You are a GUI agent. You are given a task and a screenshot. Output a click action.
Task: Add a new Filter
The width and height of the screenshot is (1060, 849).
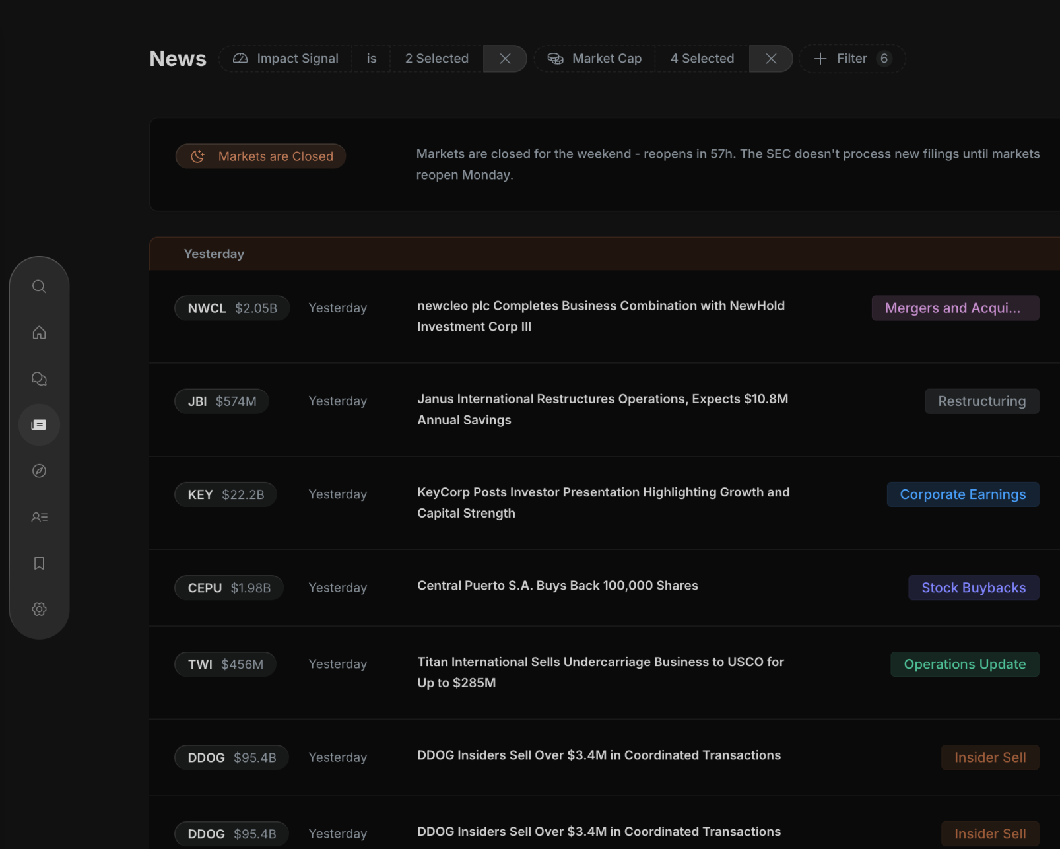pyautogui.click(x=852, y=59)
